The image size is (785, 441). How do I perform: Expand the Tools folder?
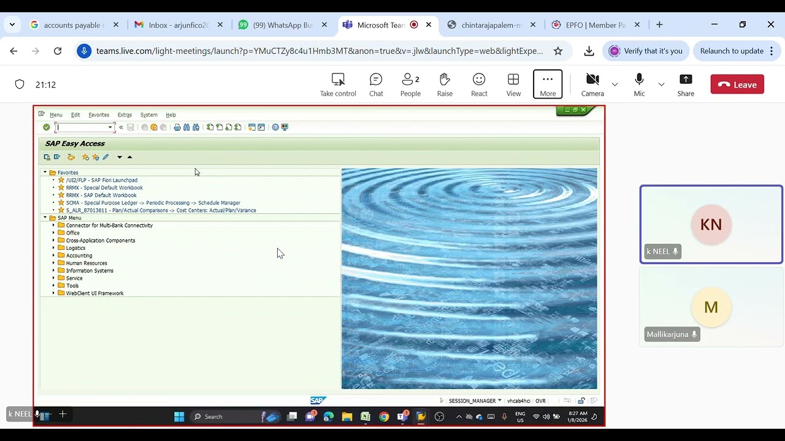pos(53,285)
